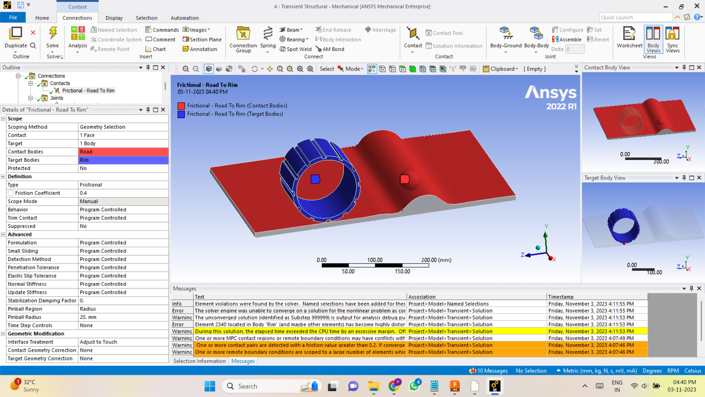The image size is (705, 397).
Task: Toggle Shaded Exterior and Edges display icon
Action: (209, 69)
